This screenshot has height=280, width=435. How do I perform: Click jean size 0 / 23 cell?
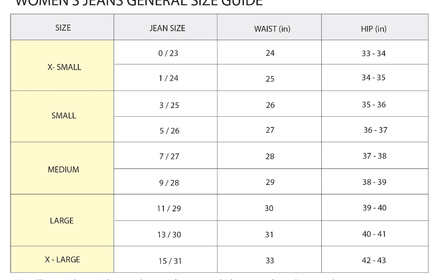tap(169, 54)
